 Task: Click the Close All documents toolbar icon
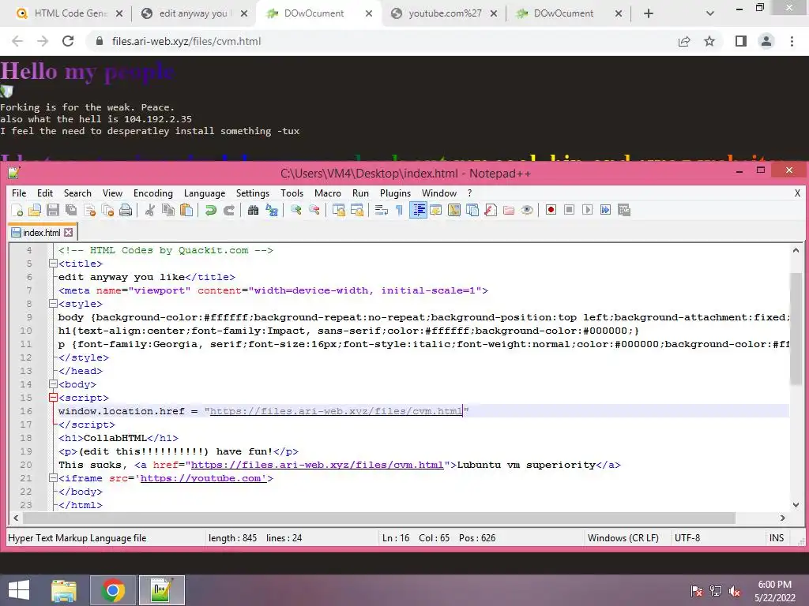pos(107,210)
